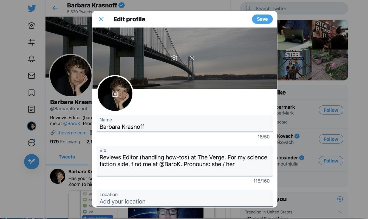Open trends settings gear icon

click(340, 199)
